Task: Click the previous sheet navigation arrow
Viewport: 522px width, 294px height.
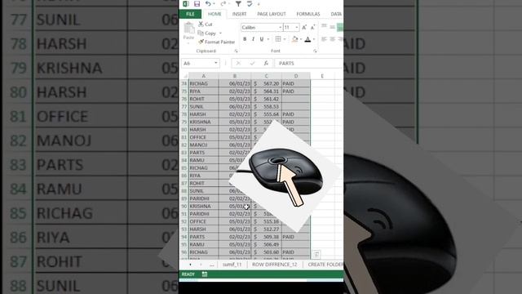Action: (190, 265)
